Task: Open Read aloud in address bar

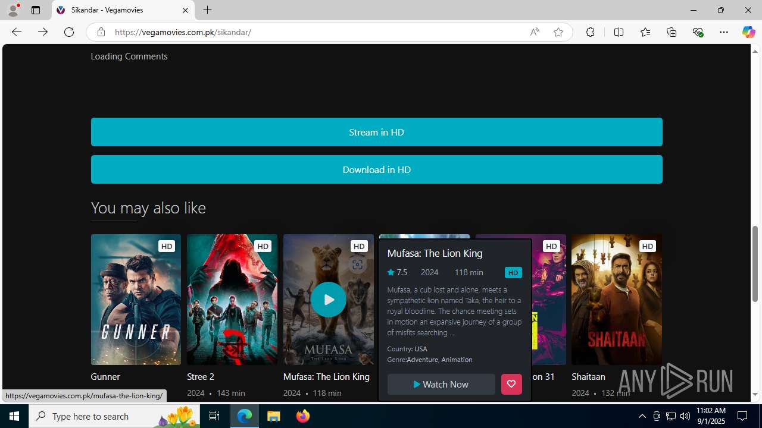Action: pyautogui.click(x=535, y=32)
